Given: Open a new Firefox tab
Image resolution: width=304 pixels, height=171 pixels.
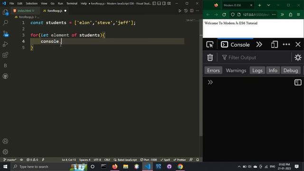Looking at the screenshot, I should click(x=260, y=5).
